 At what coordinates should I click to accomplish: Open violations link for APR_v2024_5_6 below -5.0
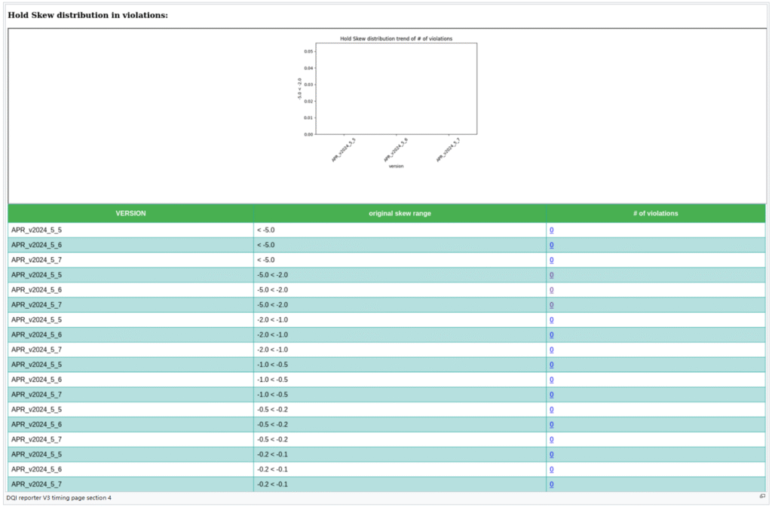[x=551, y=246]
